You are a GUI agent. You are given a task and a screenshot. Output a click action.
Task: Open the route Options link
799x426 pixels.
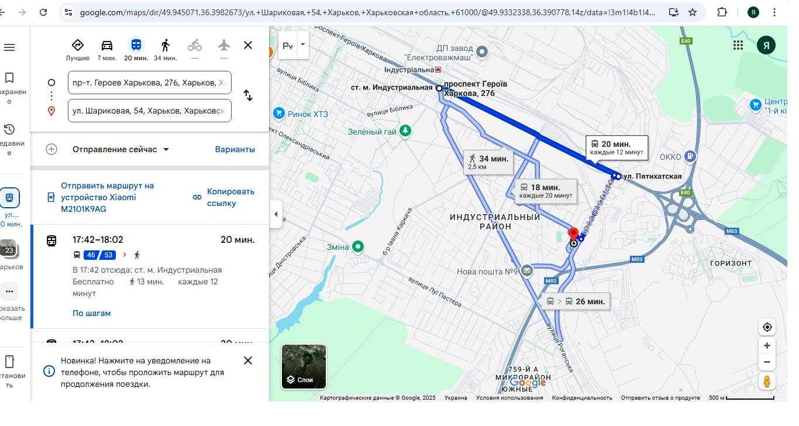(235, 149)
